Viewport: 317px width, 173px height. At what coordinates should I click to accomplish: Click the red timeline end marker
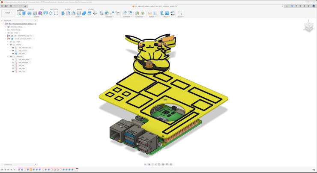[x=77, y=170]
